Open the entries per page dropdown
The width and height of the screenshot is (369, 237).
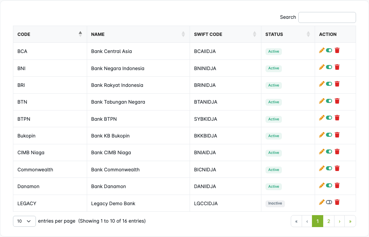(24, 221)
